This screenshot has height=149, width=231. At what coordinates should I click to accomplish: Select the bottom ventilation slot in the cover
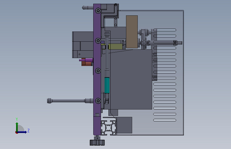pyautogui.click(x=165, y=120)
